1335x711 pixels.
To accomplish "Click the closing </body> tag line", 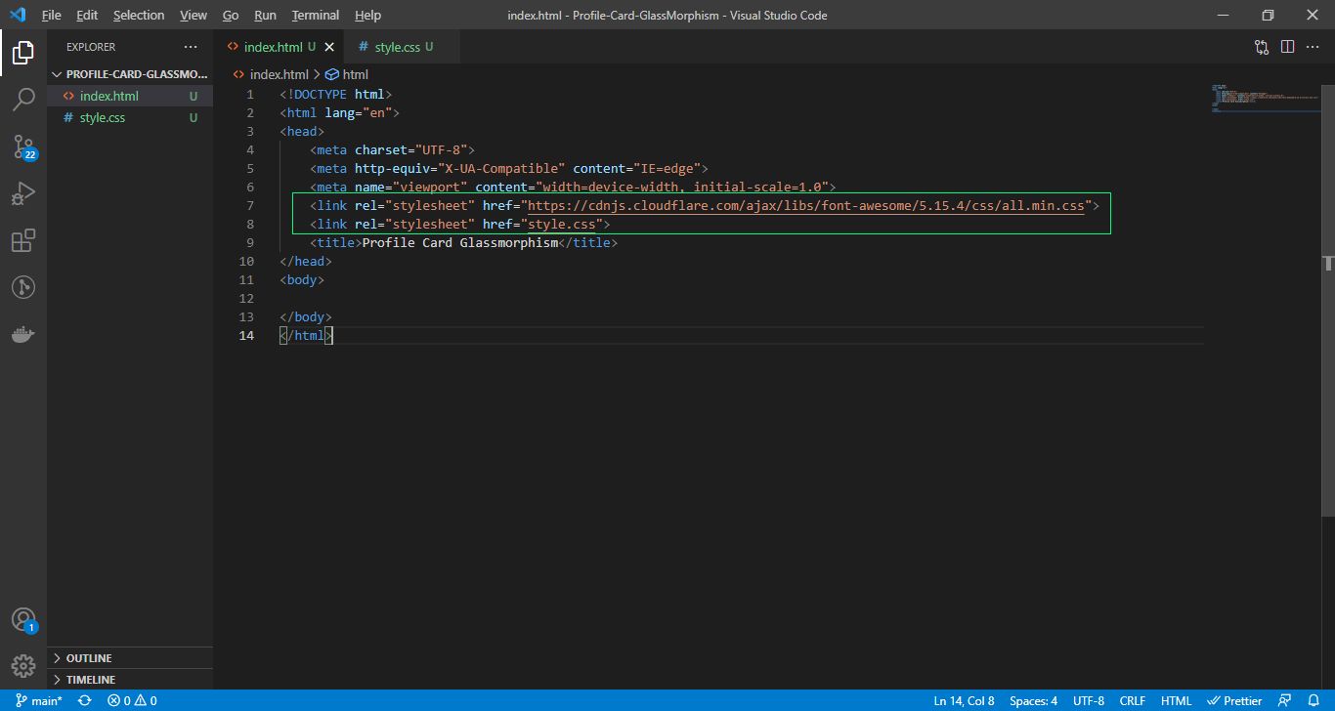I will (306, 316).
